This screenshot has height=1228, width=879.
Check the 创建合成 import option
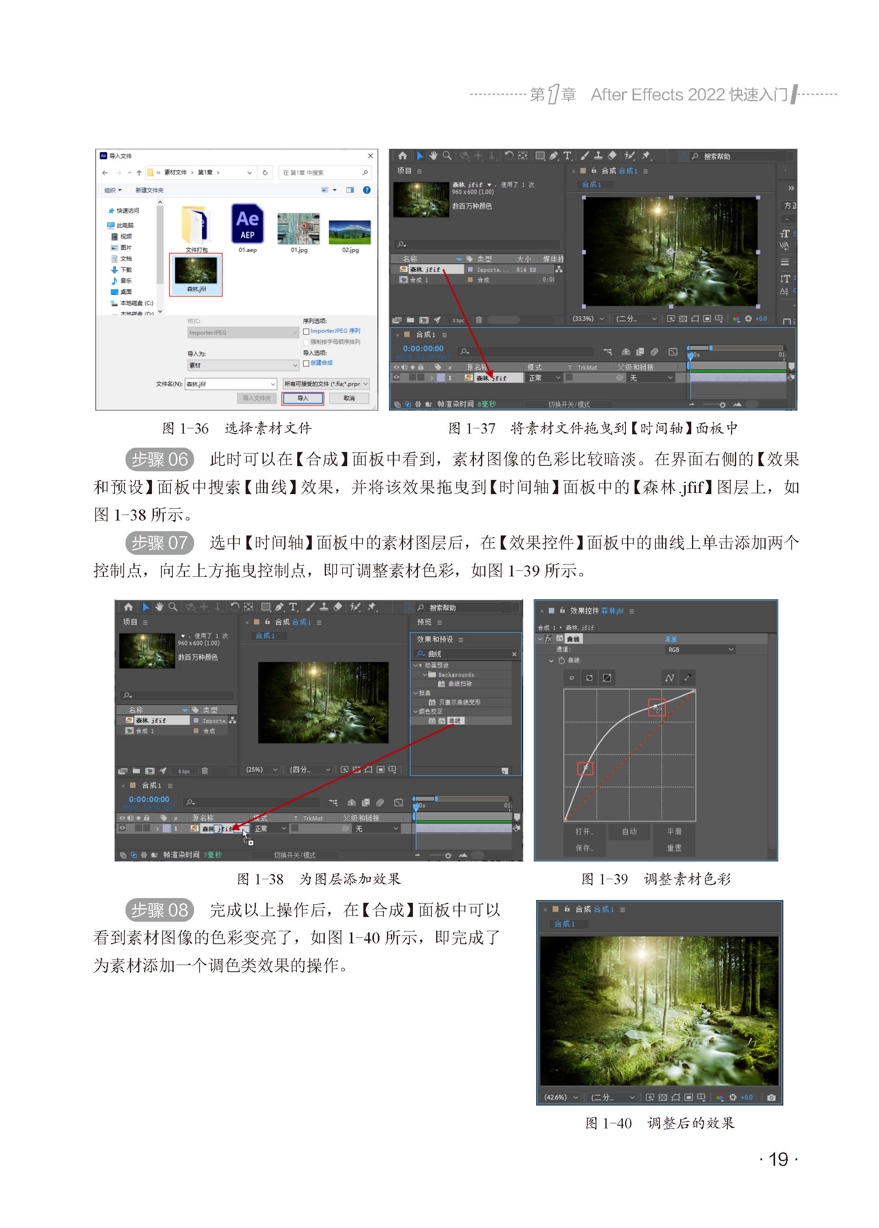point(306,363)
